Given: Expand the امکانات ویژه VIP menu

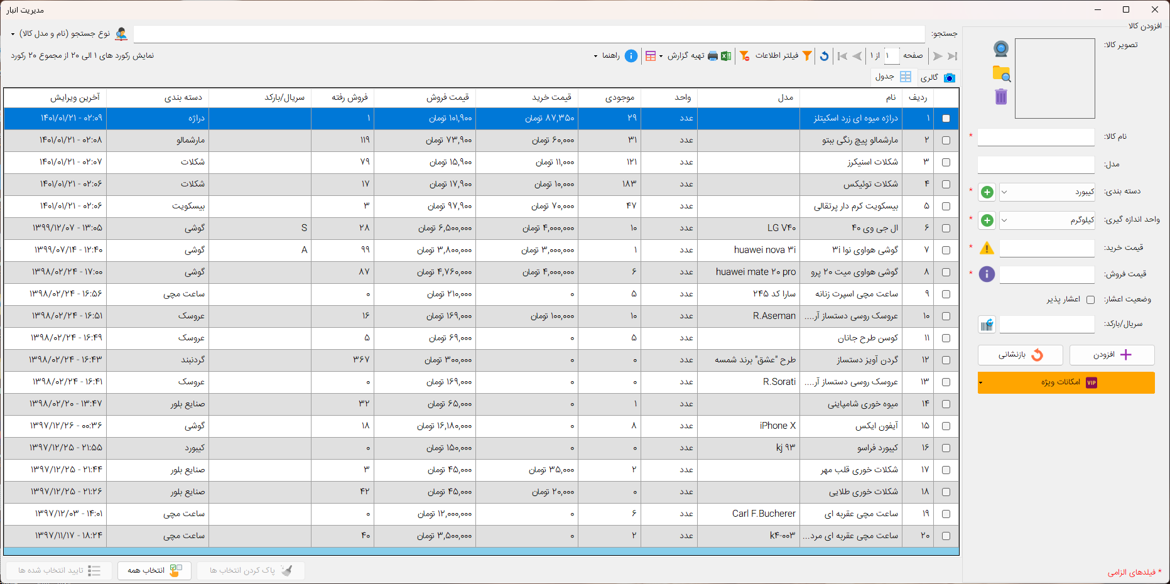Looking at the screenshot, I should [1066, 382].
